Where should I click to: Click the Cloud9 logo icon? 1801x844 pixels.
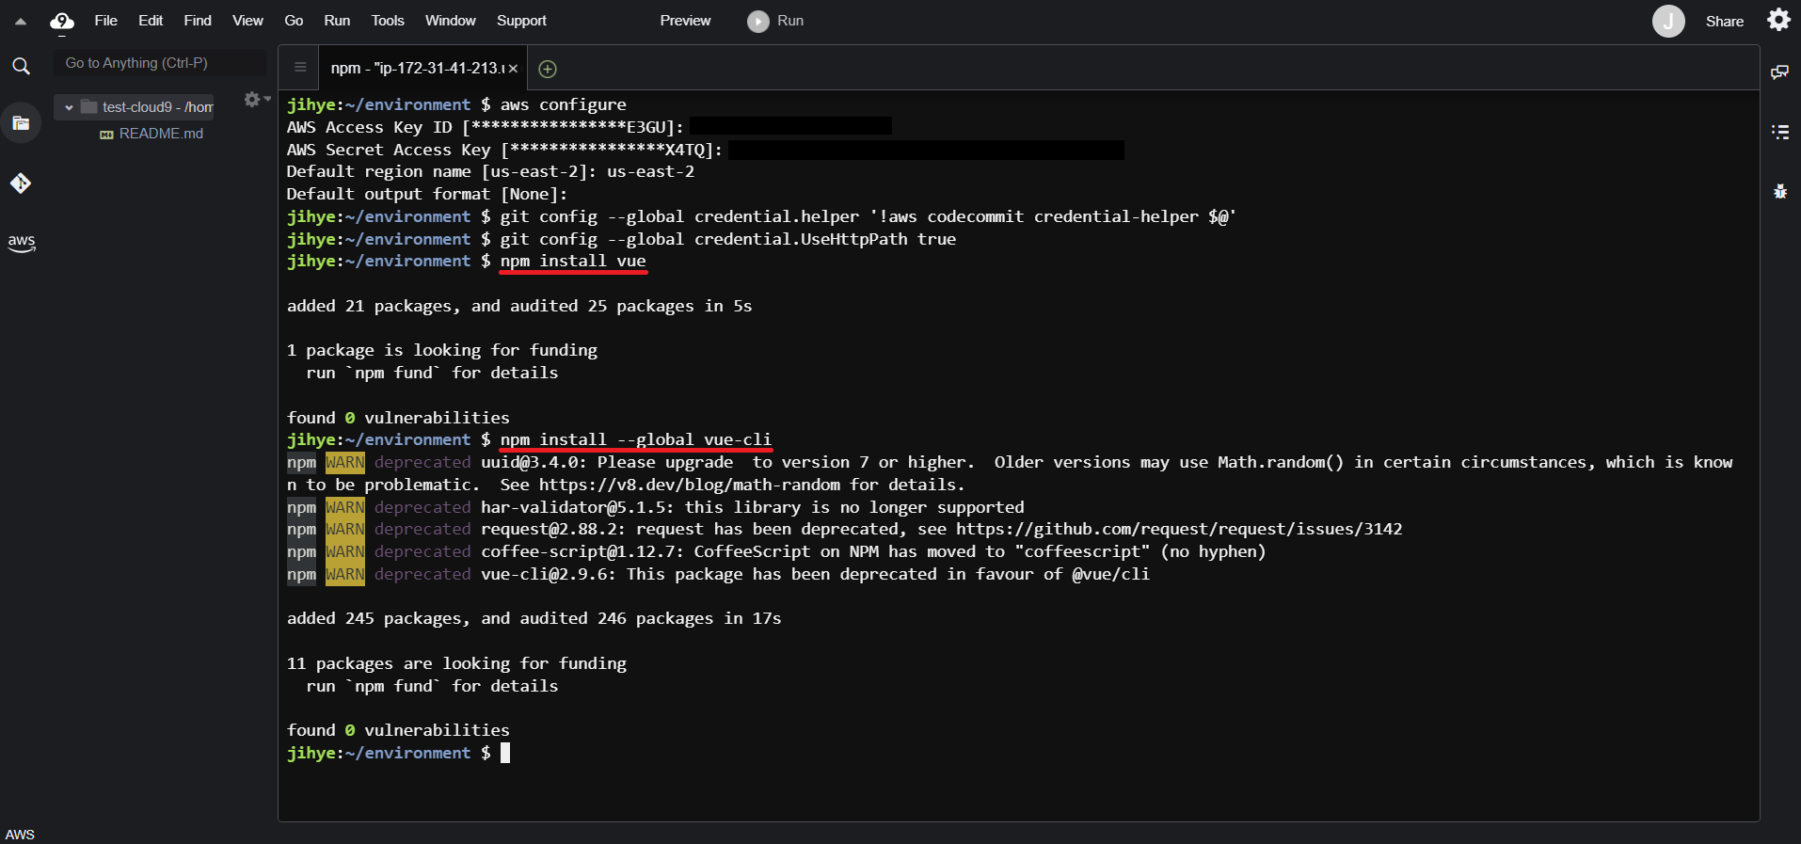(62, 21)
